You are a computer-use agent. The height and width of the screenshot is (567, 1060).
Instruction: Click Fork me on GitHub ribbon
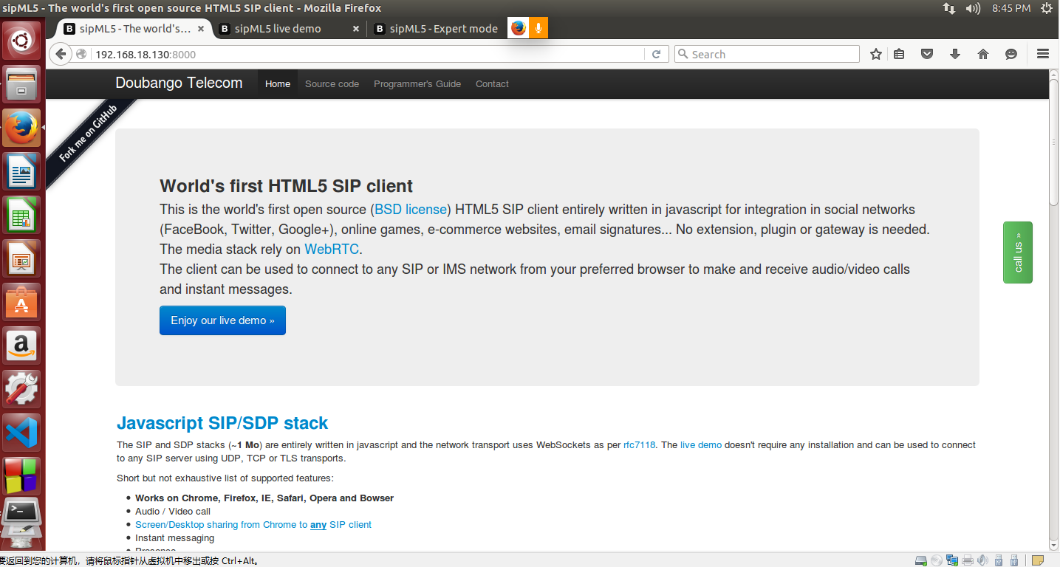[89, 134]
